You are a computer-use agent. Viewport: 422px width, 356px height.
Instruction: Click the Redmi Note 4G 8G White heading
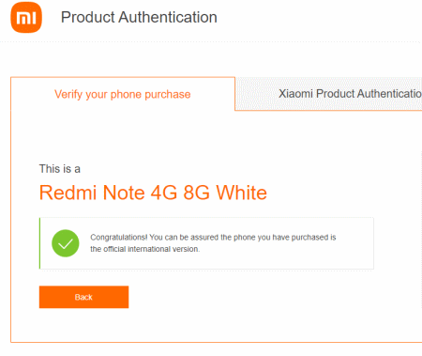153,193
